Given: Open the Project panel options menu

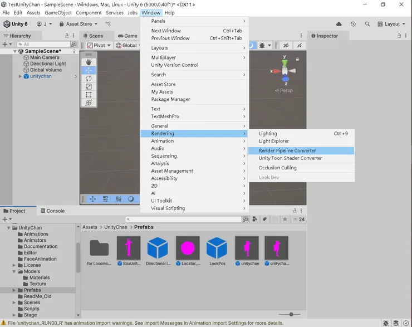Looking at the screenshot, I should [x=301, y=211].
